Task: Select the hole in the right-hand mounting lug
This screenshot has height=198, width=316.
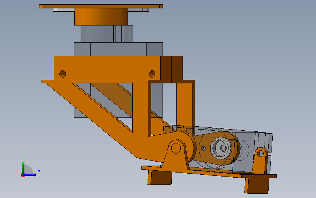Action: click(x=260, y=154)
